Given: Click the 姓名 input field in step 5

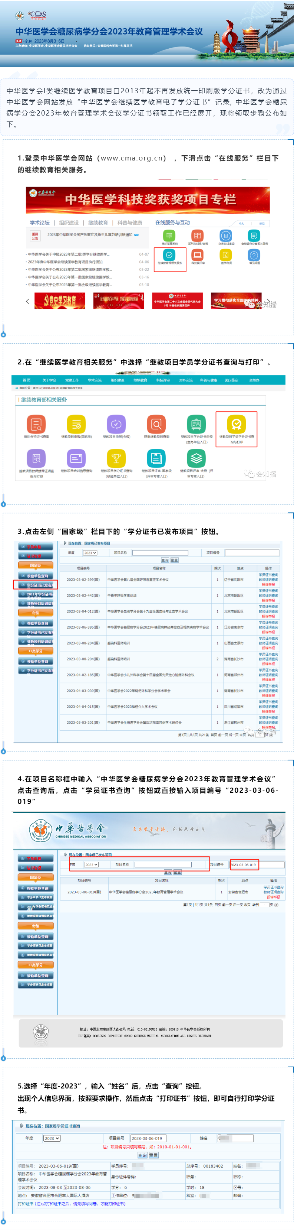Looking at the screenshot, I should 235,1138.
